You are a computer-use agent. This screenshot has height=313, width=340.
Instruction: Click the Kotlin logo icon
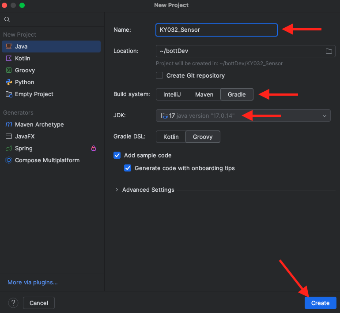point(9,58)
